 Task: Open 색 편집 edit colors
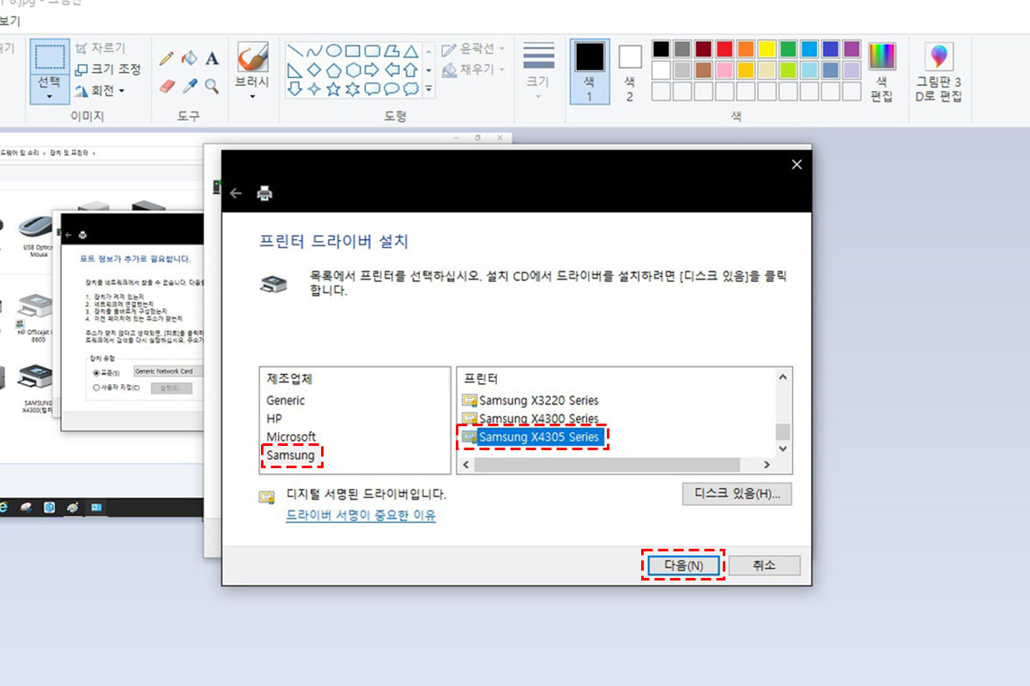click(x=882, y=73)
